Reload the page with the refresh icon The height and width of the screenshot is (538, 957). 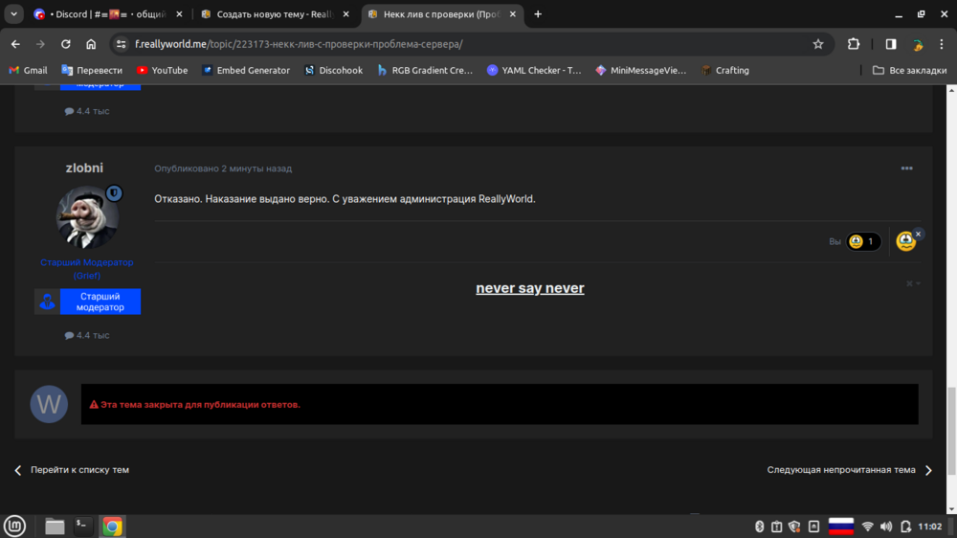[65, 44]
